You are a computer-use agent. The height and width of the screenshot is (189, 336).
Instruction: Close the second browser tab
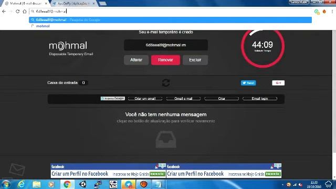pos(93,4)
